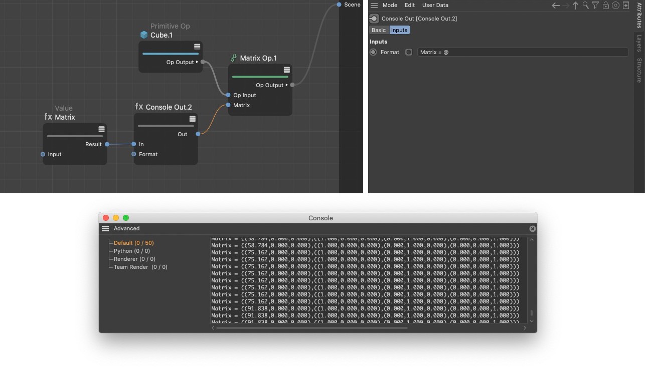Click the Console horizontal scroll left arrow
Image resolution: width=645 pixels, height=370 pixels.
click(213, 328)
